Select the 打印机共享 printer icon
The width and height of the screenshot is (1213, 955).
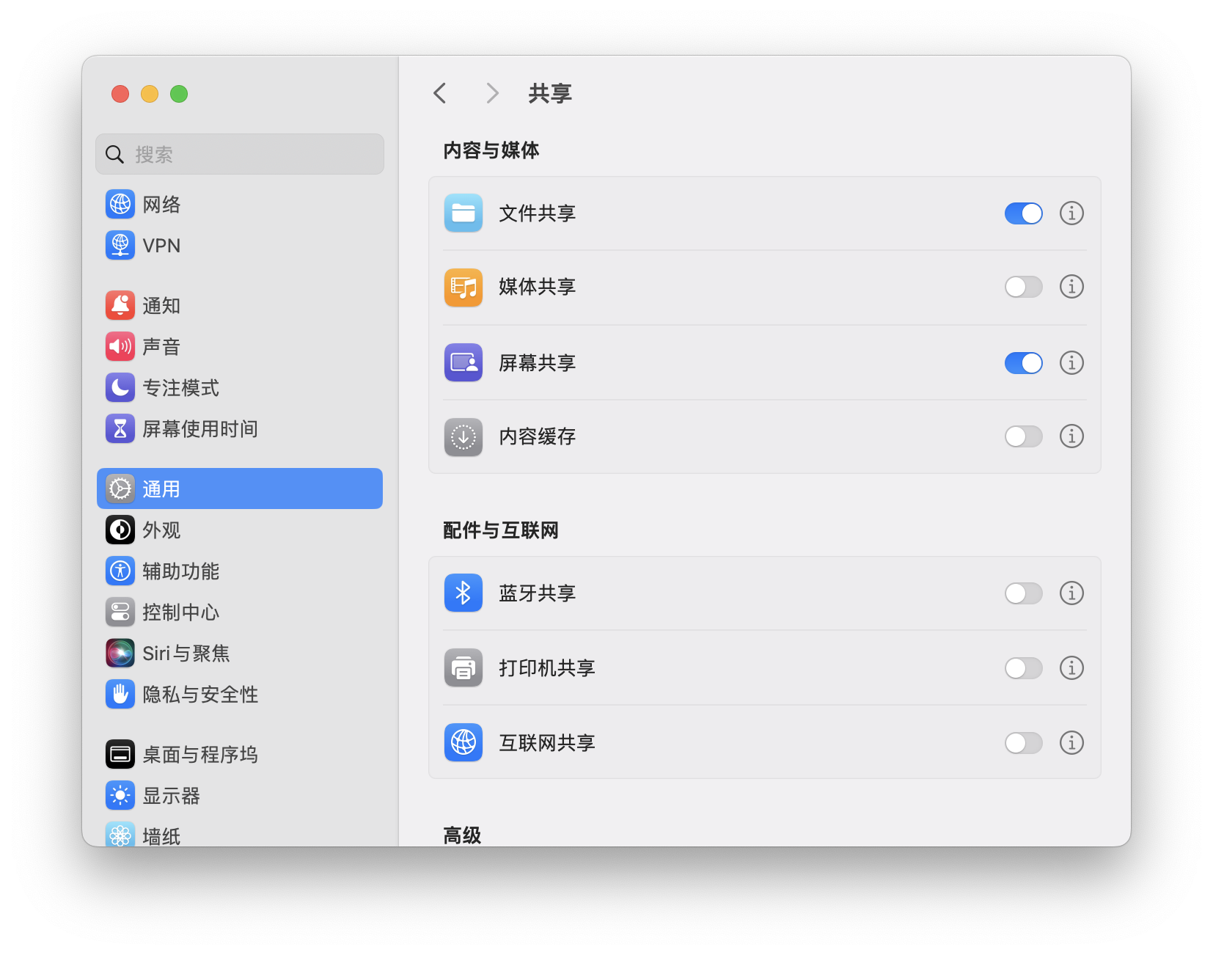pyautogui.click(x=463, y=667)
